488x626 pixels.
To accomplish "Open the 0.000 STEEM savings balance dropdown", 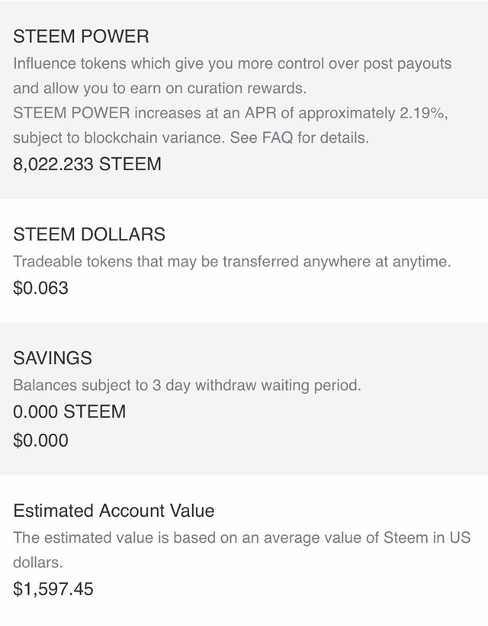I will coord(69,411).
